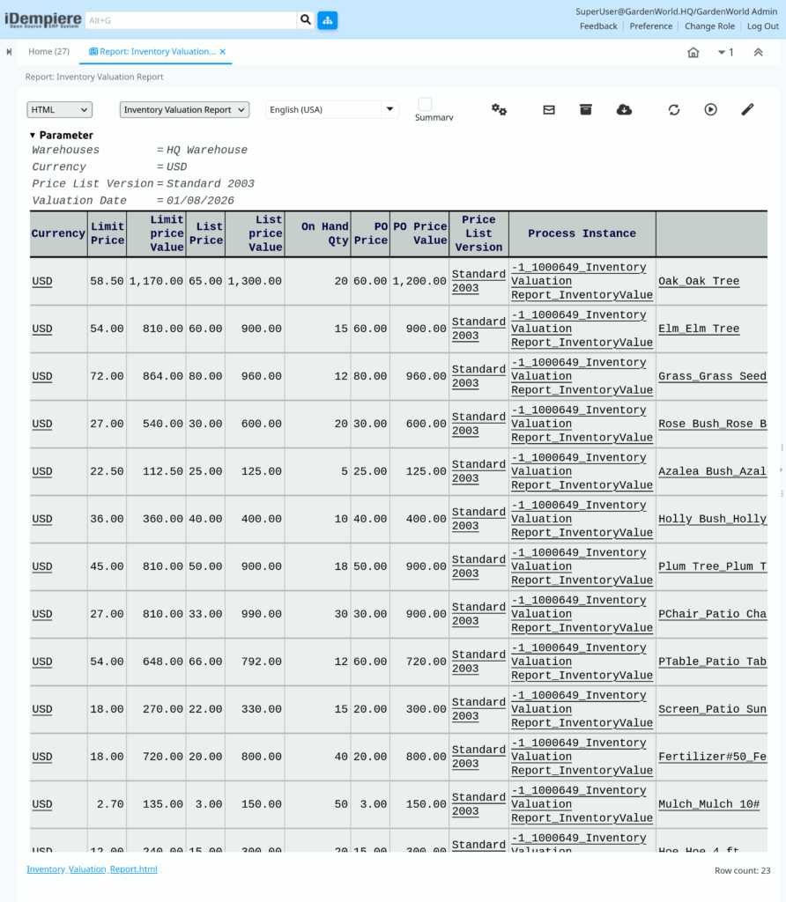Open the Fertilizer#50 product link
This screenshot has height=902, width=786.
712,757
